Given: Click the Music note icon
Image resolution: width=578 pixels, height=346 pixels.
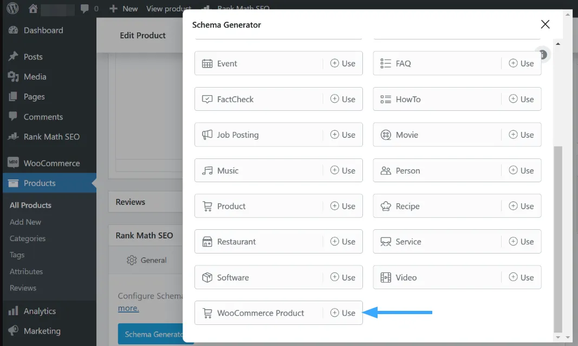Looking at the screenshot, I should click(x=207, y=171).
